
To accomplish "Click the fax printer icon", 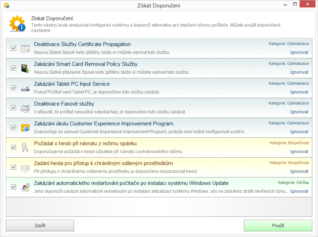I will 25,108.
